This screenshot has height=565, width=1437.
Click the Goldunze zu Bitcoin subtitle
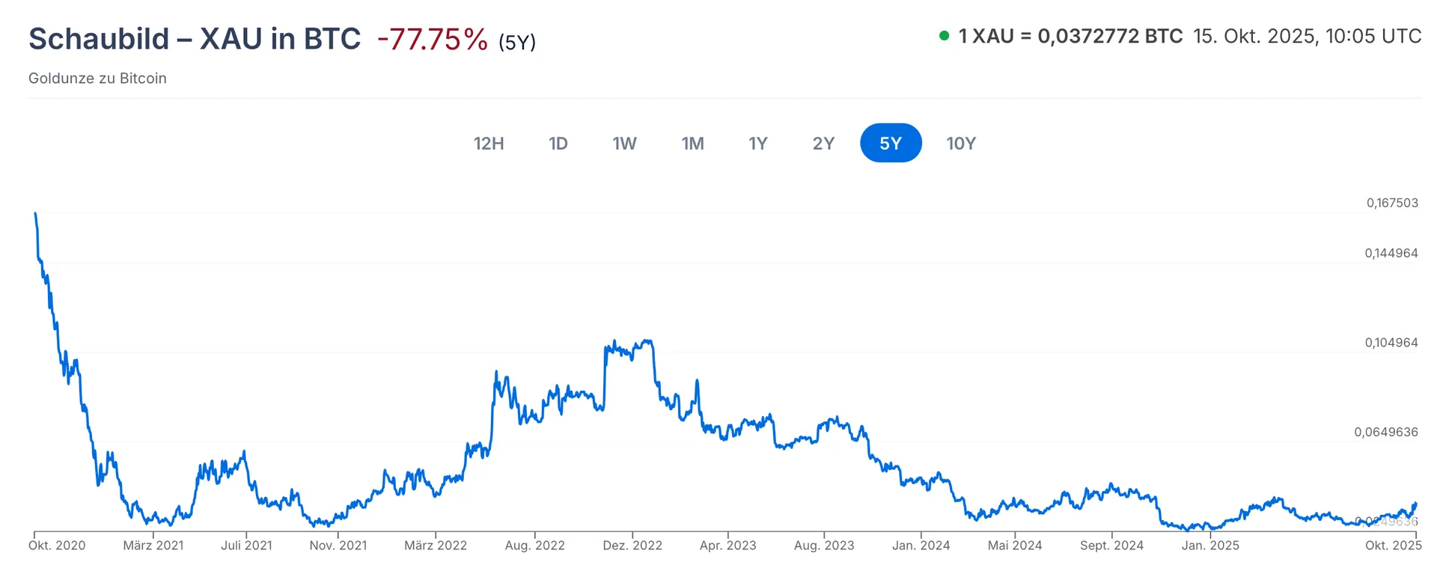(x=97, y=79)
